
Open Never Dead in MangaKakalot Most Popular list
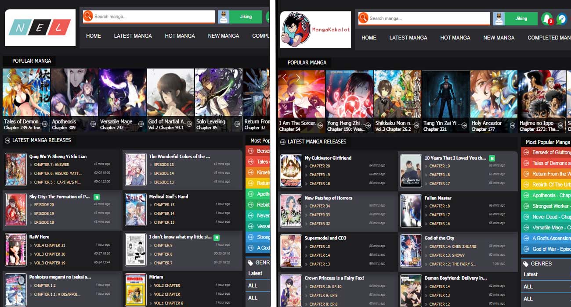(551, 217)
